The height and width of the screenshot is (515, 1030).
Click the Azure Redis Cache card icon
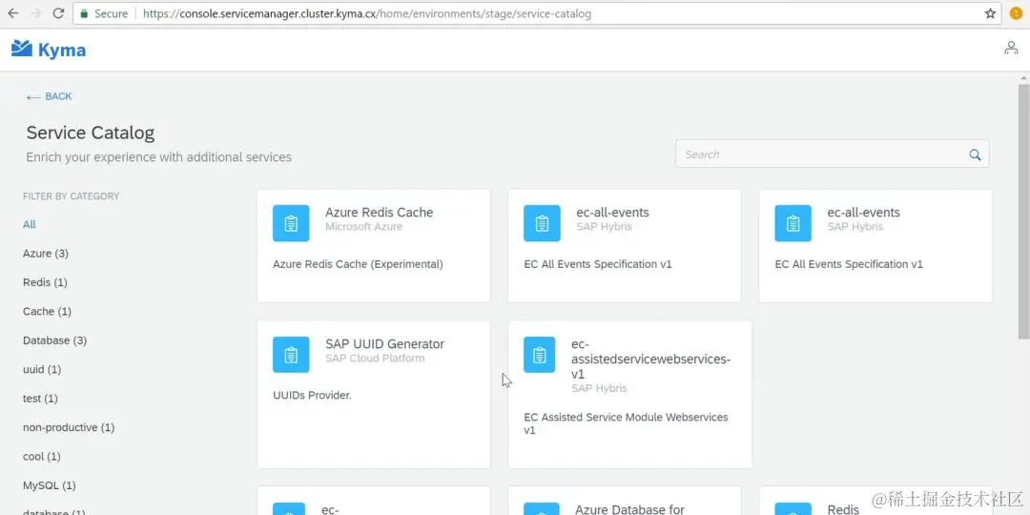291,223
